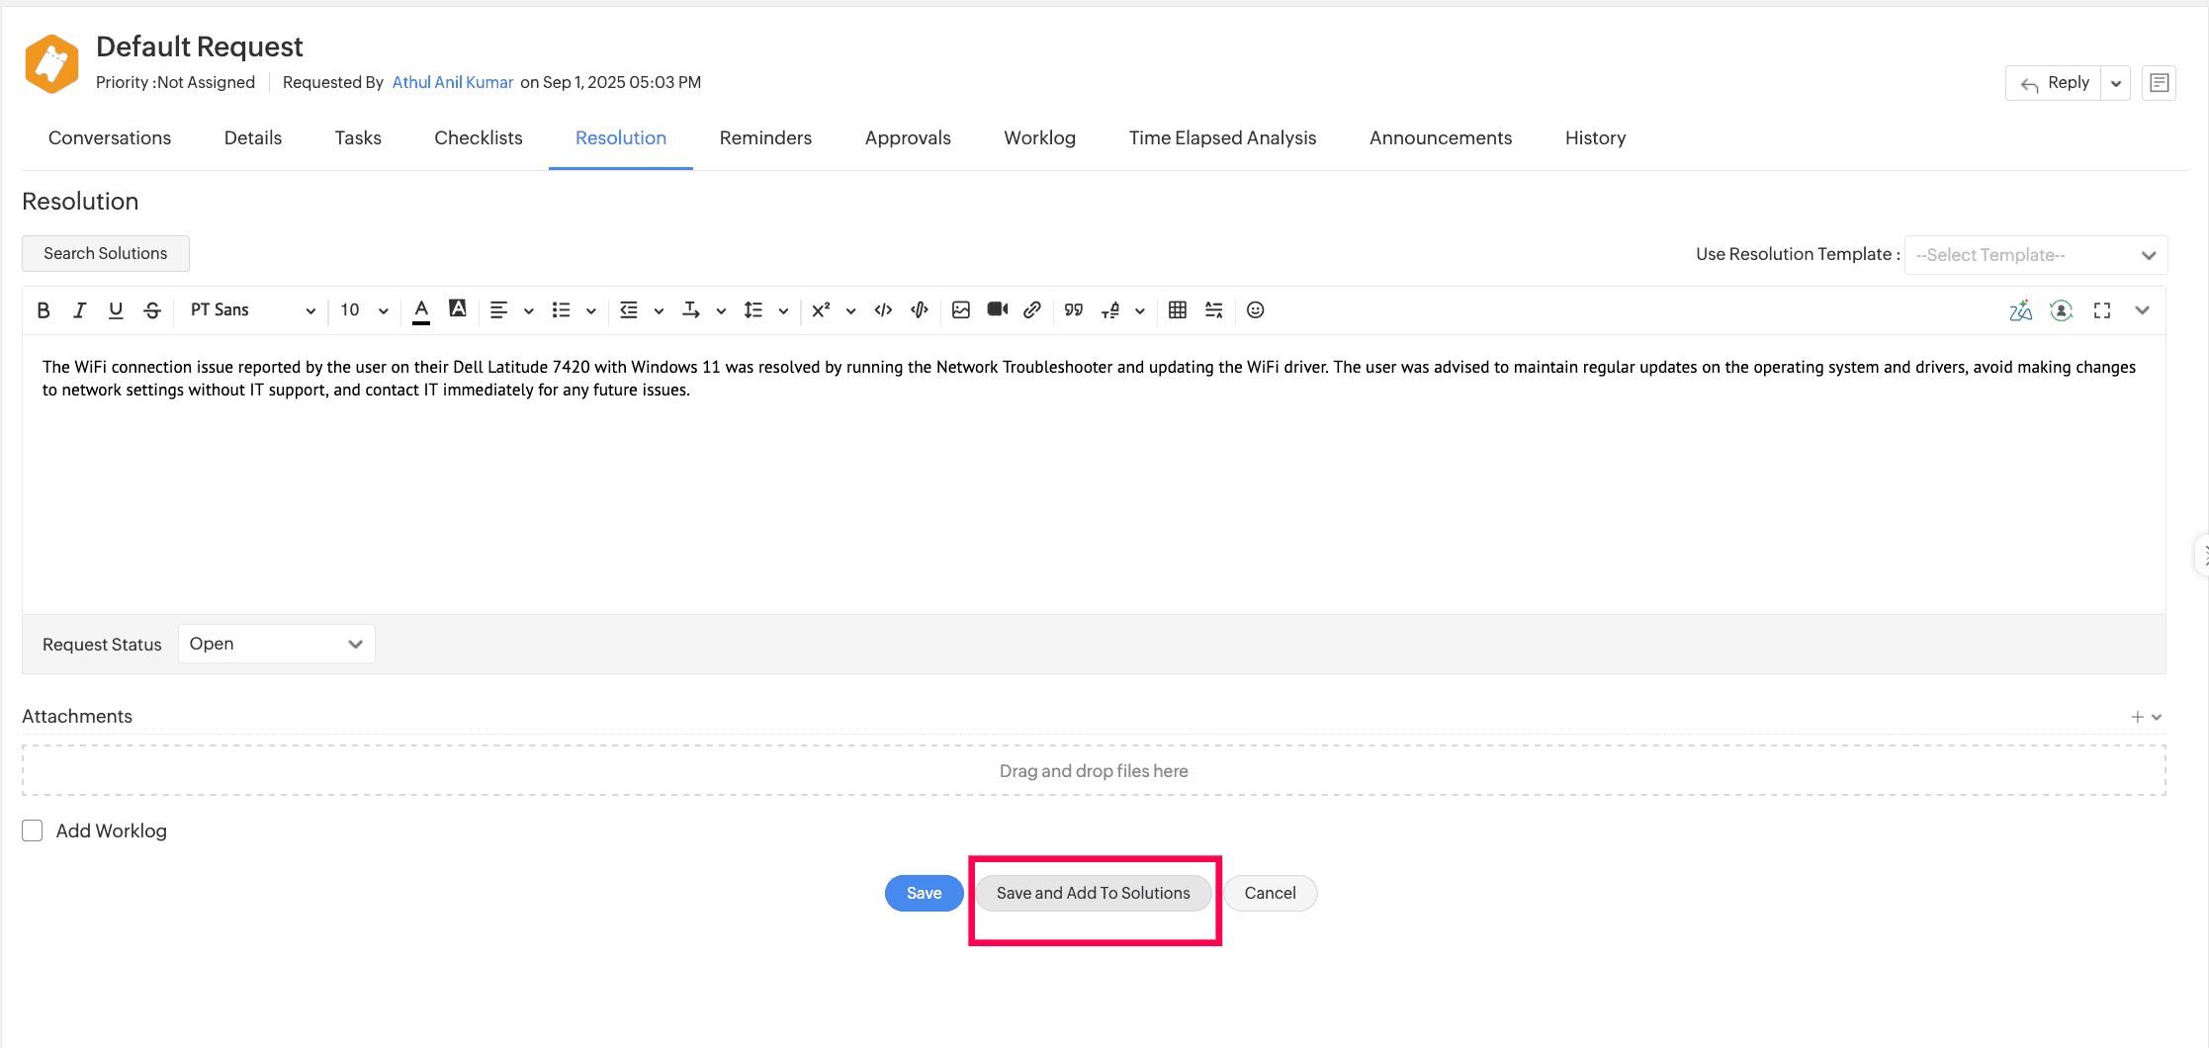The image size is (2209, 1048).
Task: Enable the Add Worklog checkbox
Action: point(33,830)
